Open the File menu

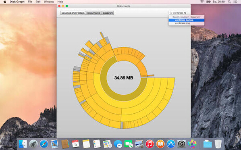coord(30,2)
